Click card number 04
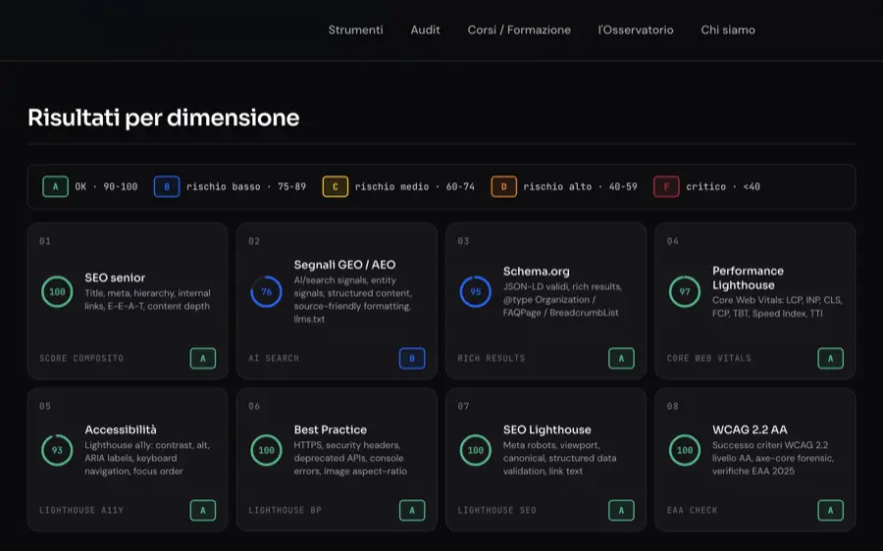 pyautogui.click(x=672, y=241)
